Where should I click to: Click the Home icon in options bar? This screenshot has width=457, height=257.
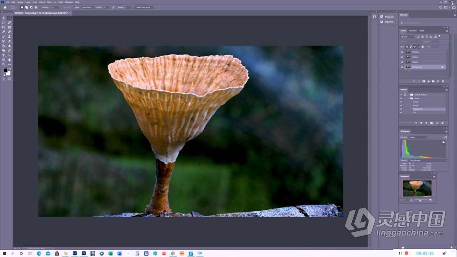pos(5,7)
